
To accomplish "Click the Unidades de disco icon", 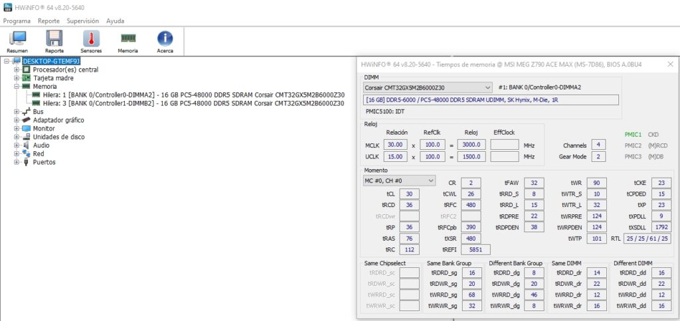I will 27,137.
